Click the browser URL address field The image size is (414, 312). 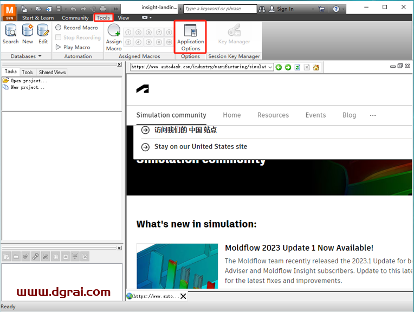(199, 67)
